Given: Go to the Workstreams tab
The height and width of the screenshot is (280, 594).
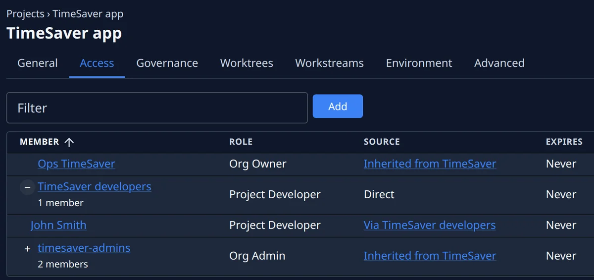Looking at the screenshot, I should [x=329, y=63].
